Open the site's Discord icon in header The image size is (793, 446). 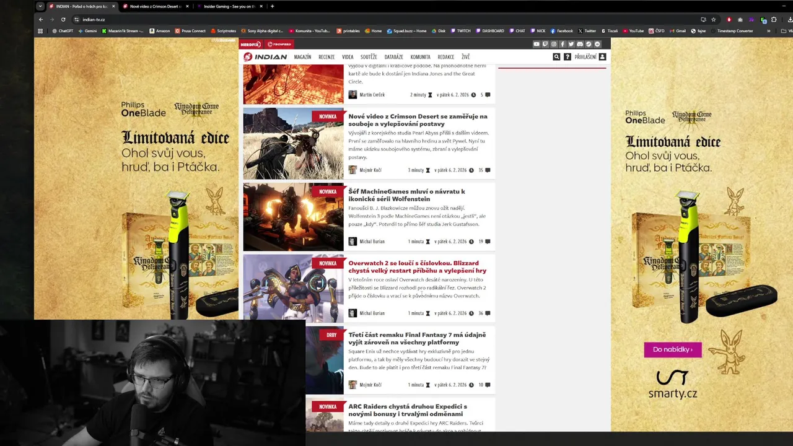point(580,44)
